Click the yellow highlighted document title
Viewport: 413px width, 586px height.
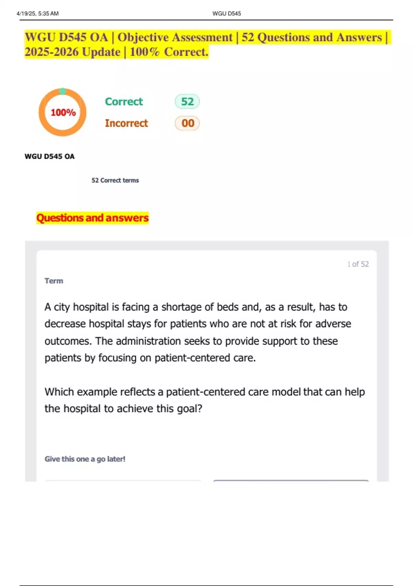206,44
